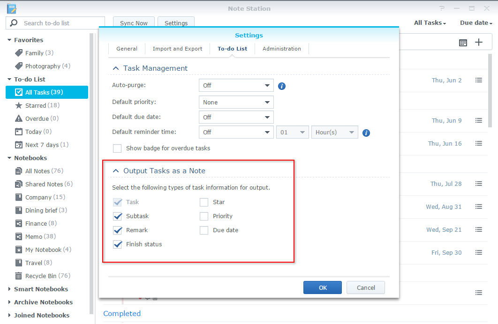
Task: Click the info icon beside Default reminder time
Action: pos(366,133)
